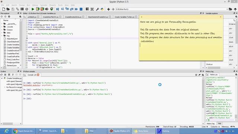Click the file explorer up-directory arrow
238x134 pixels.
(x=9, y=16)
